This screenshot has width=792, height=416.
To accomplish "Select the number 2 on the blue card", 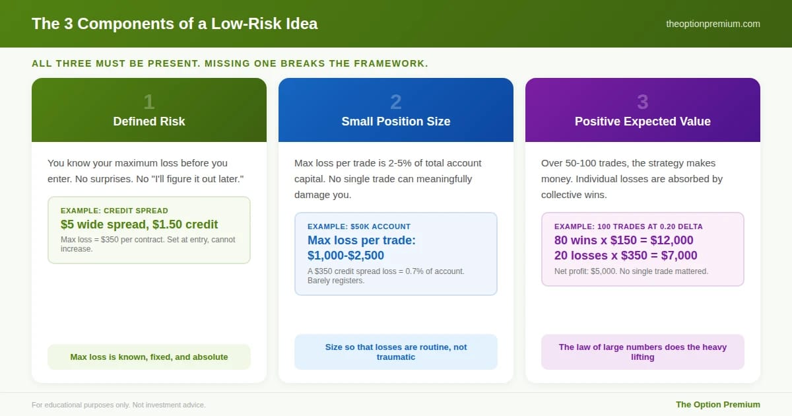I will [396, 102].
